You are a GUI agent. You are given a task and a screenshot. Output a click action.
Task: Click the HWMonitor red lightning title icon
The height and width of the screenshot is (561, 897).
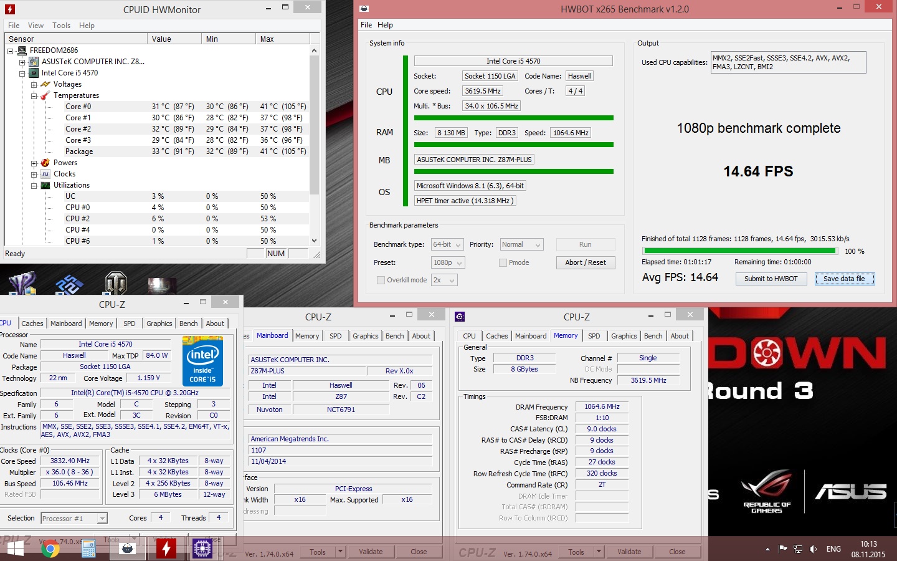[x=9, y=9]
